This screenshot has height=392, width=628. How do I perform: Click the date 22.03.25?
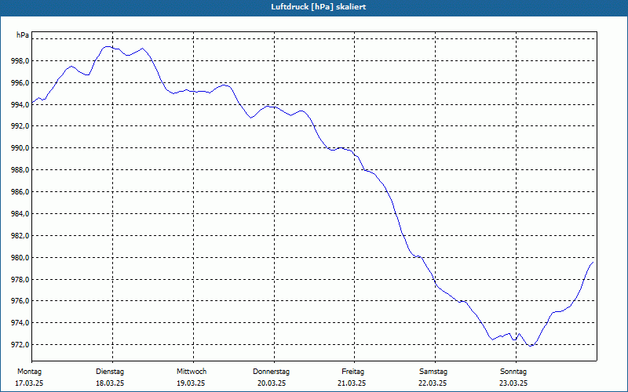(433, 383)
